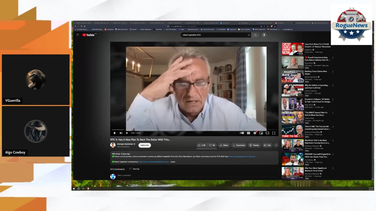Open the George Gammon channel name
Screen dimensions: 376x211
click(125, 144)
